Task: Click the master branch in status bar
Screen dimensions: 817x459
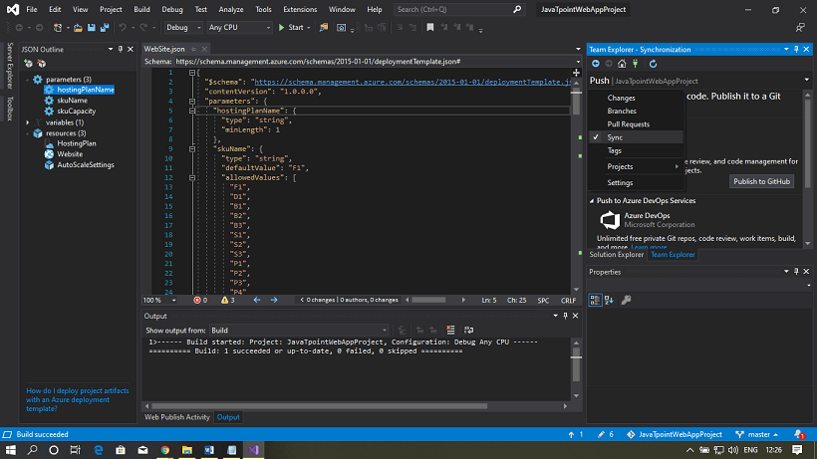Action: tap(757, 434)
